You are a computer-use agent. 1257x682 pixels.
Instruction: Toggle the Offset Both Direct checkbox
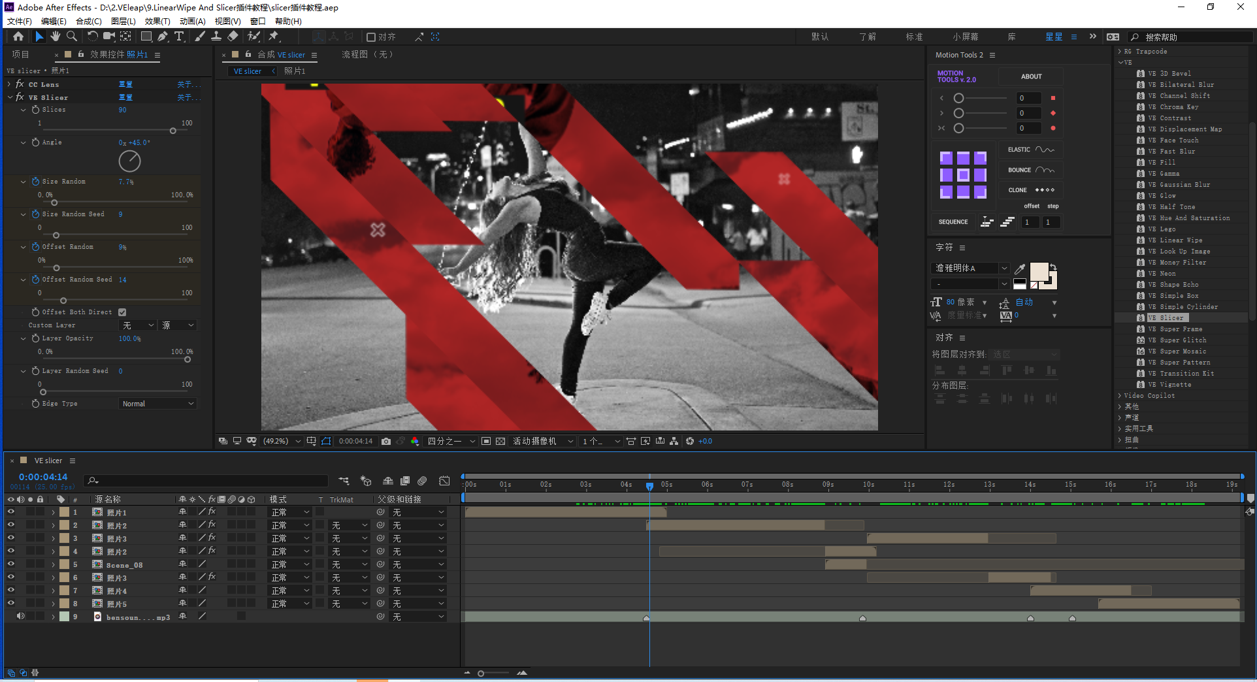(122, 312)
